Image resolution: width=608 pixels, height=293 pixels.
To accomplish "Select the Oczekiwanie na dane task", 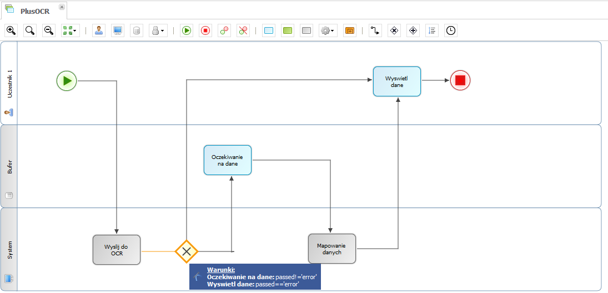I will 228,160.
